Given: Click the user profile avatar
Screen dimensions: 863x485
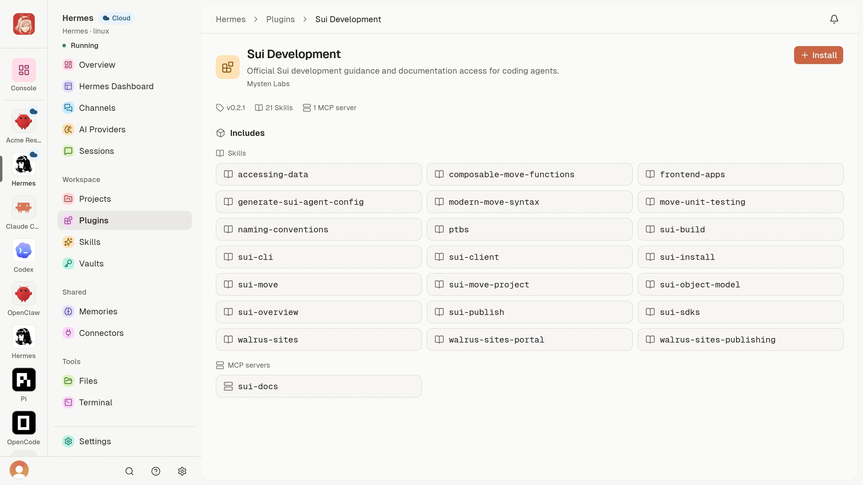Looking at the screenshot, I should (19, 470).
